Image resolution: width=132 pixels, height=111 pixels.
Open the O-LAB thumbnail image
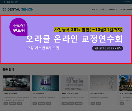coord(103,83)
